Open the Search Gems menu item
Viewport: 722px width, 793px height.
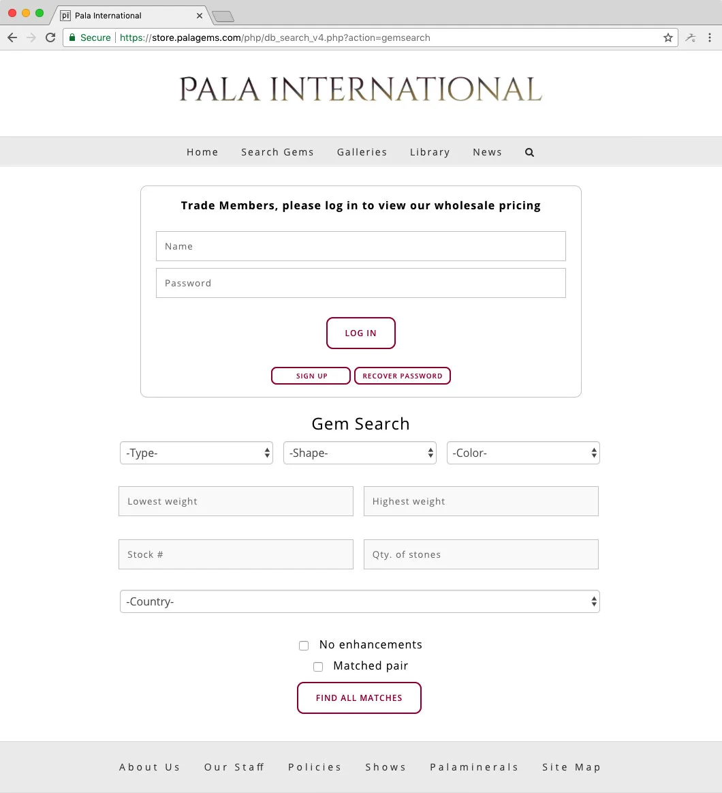[277, 152]
